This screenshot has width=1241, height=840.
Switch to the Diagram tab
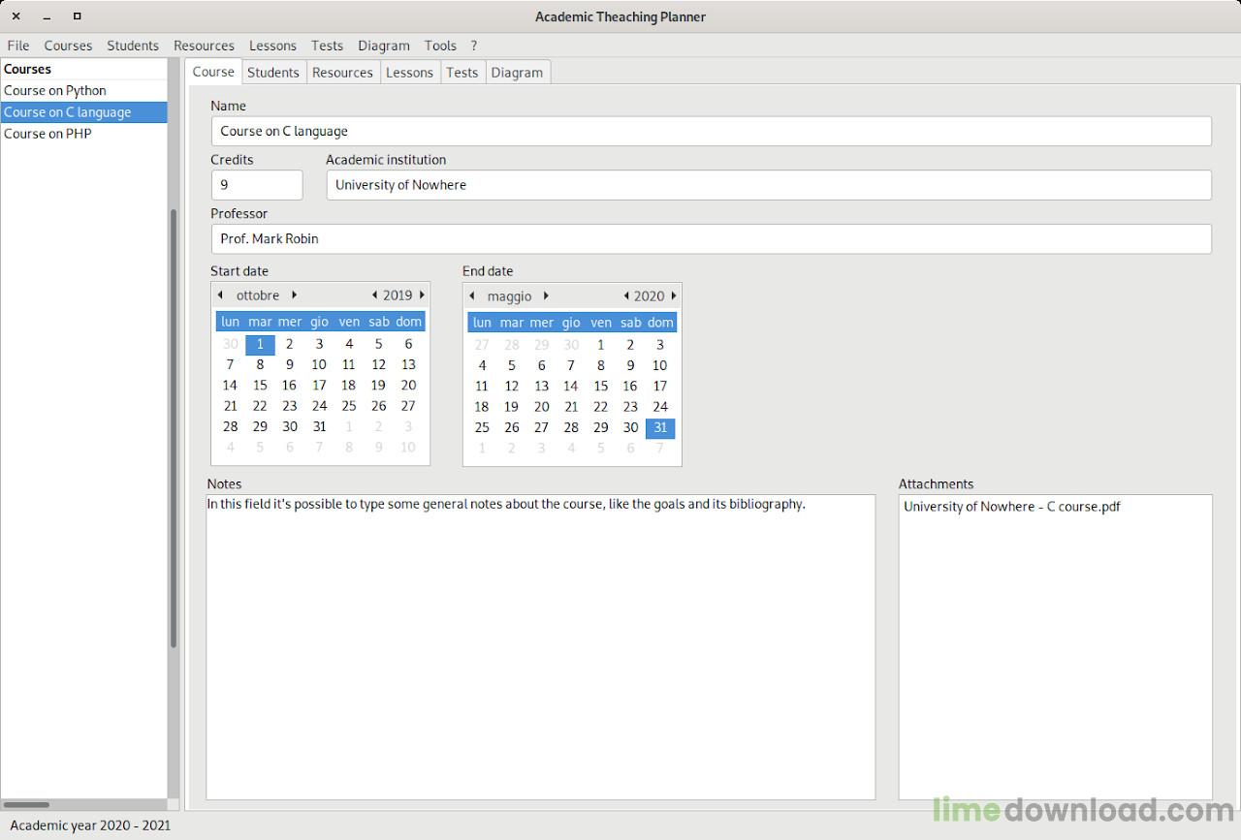[517, 72]
